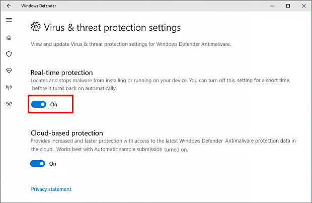Open Firewall & network protection icon
Screen dimensions: 312x203
(x=9, y=87)
